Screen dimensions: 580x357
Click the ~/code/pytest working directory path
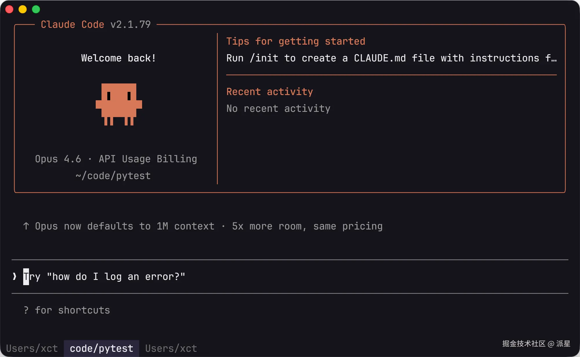tap(113, 176)
